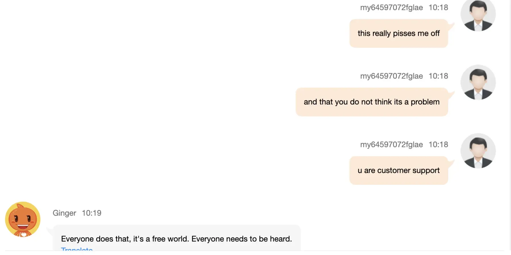Click the Ginger agent name label

click(x=64, y=213)
